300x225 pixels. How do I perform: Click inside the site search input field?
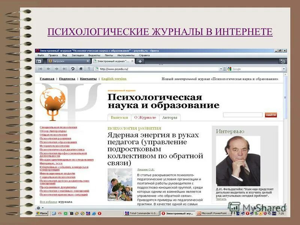click(243, 115)
